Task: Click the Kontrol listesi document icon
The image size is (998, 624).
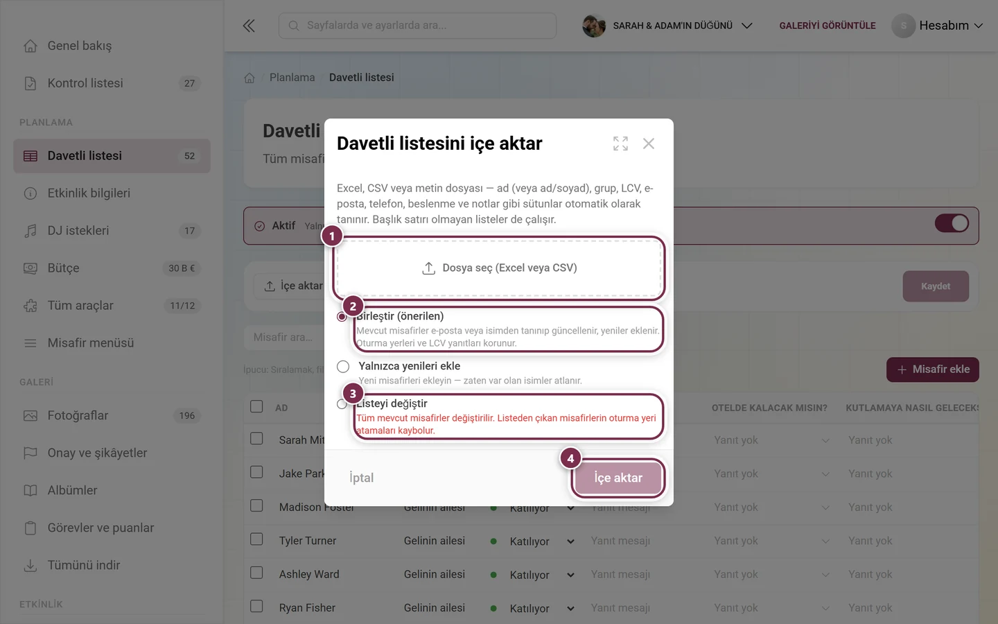Action: click(x=30, y=83)
